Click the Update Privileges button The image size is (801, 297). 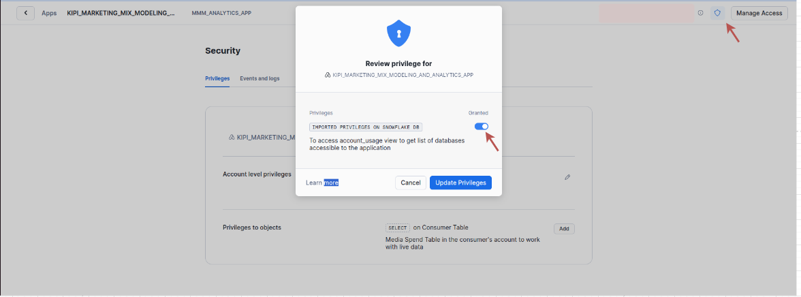click(460, 183)
